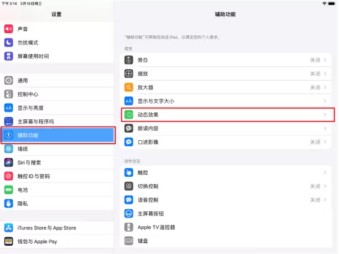Expand 旁白 via its chevron

(325, 60)
